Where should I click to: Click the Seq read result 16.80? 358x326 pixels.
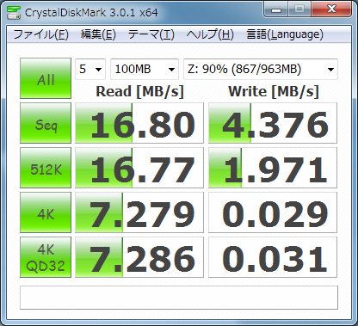tap(139, 123)
